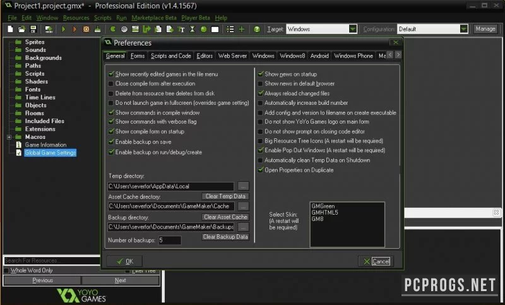Image resolution: width=505 pixels, height=305 pixels.
Task: Click the Create object green ball icon
Action: coord(203,29)
